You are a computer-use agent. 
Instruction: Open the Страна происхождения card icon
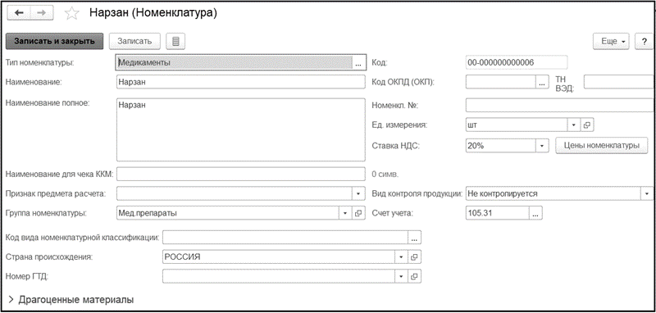coord(414,257)
